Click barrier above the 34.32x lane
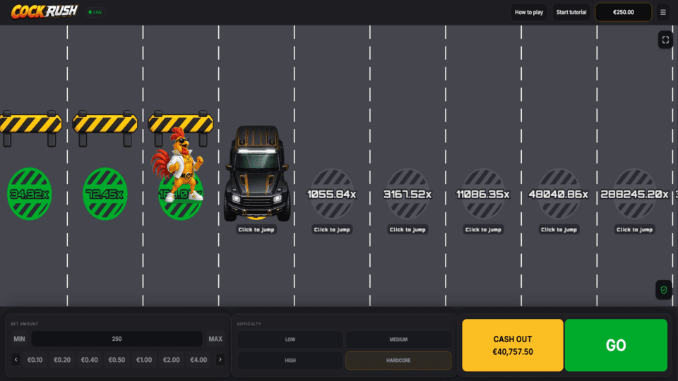 [30, 128]
